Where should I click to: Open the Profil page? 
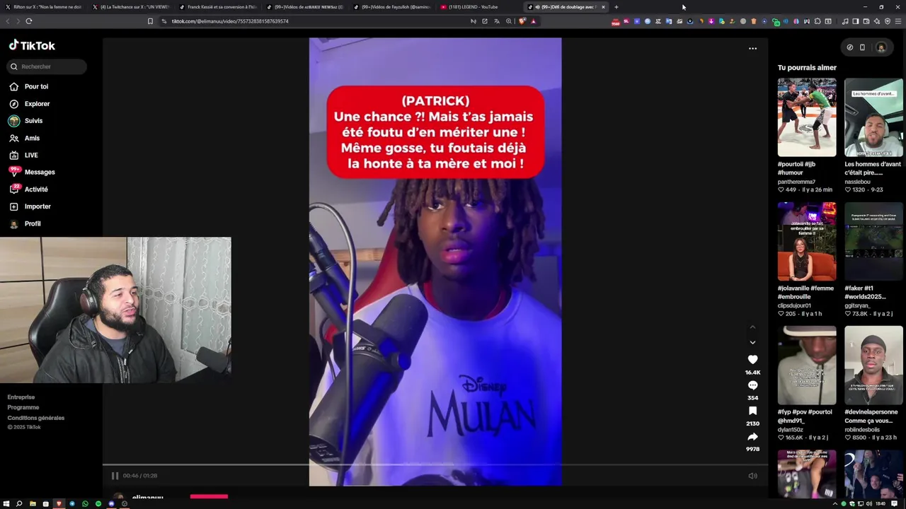click(x=25, y=223)
